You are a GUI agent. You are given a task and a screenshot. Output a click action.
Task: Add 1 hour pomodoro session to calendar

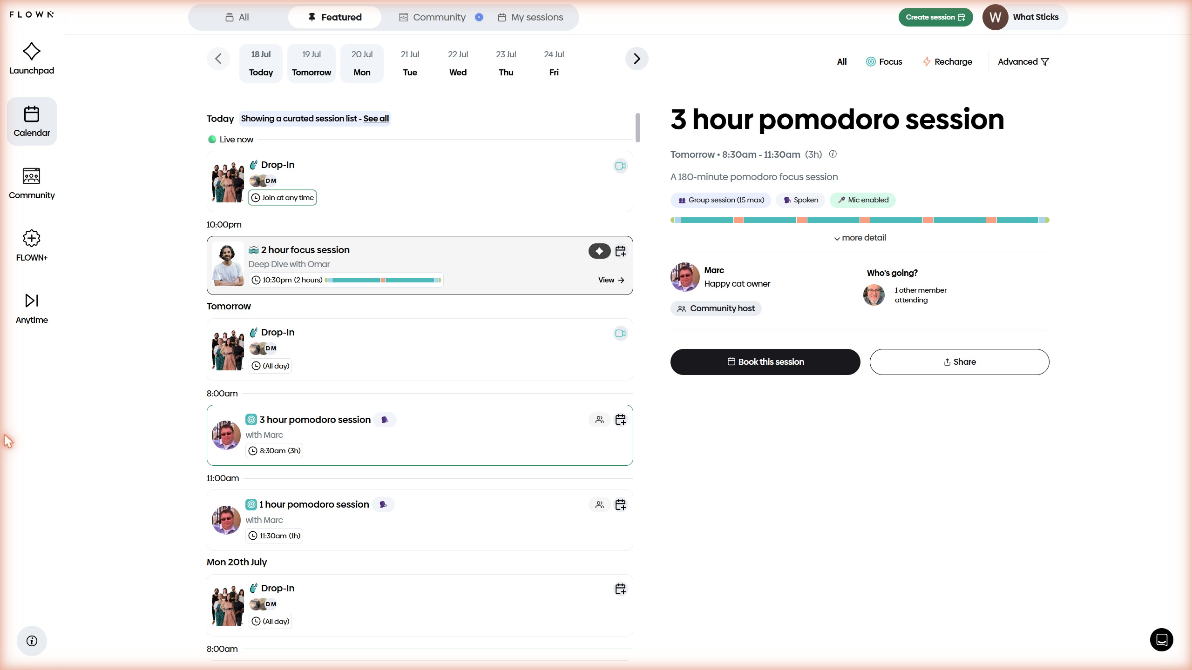click(621, 505)
